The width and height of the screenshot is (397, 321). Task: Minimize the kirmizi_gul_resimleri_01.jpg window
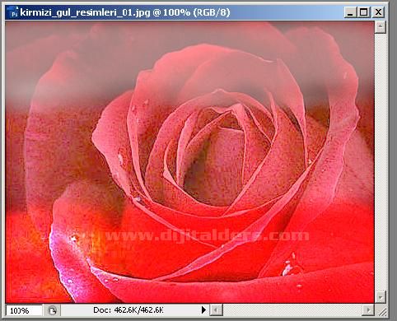(350, 12)
